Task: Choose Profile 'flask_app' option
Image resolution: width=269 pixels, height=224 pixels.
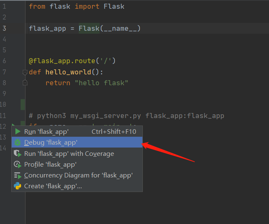Action: pos(77,165)
